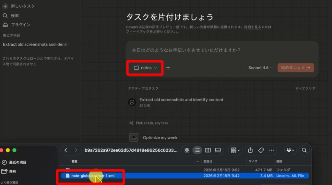Go forward in Finder with the right chevron
The height and width of the screenshot is (185, 332).
(x=76, y=150)
